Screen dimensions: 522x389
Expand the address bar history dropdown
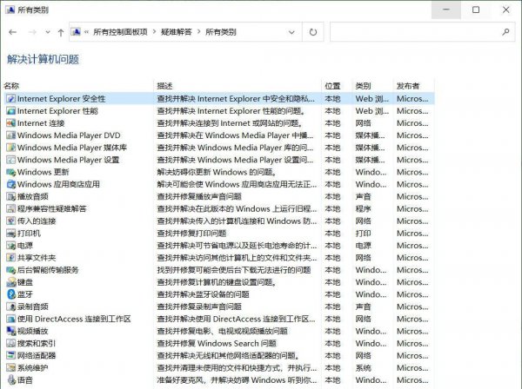click(x=291, y=32)
